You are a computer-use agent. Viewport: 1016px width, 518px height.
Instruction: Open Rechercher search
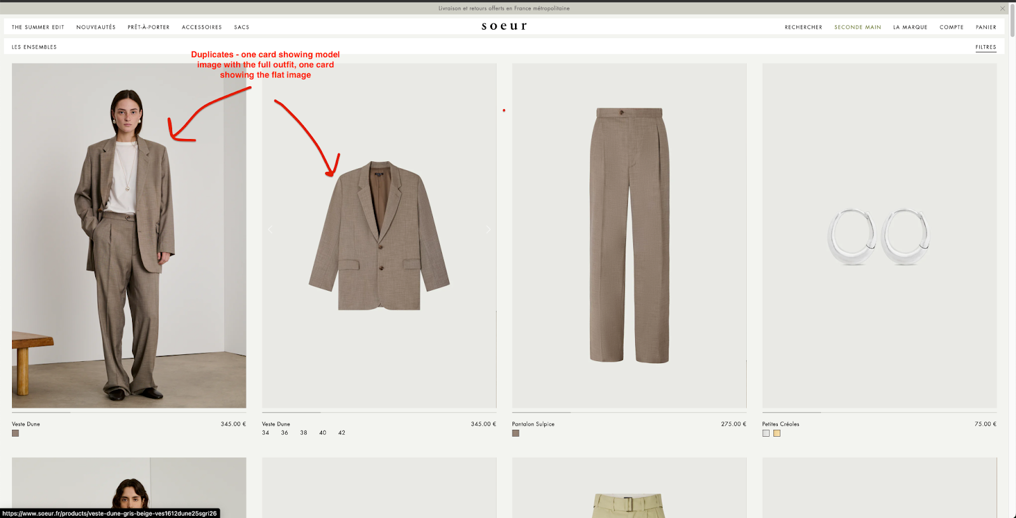(803, 27)
